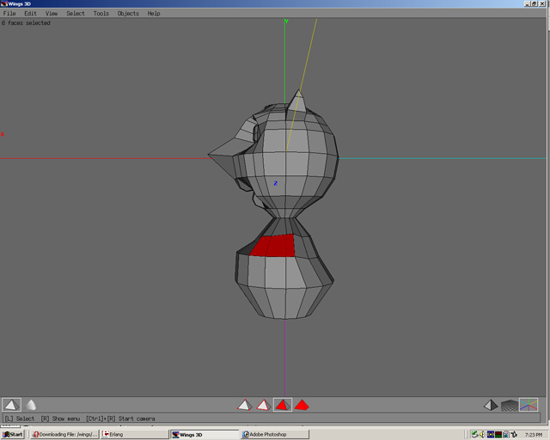Image resolution: width=550 pixels, height=440 pixels.
Task: Open the Tools menu
Action: (x=101, y=14)
